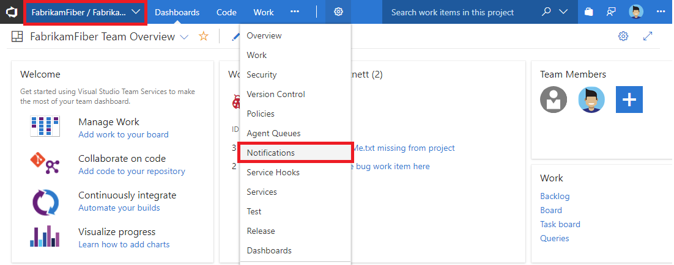Open the Backlog link
Viewport: 674px width, 265px height.
555,196
